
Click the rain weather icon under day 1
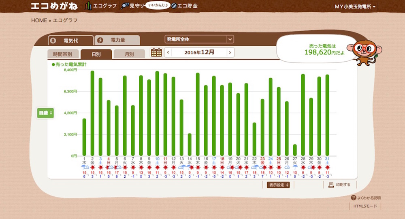click(x=85, y=167)
